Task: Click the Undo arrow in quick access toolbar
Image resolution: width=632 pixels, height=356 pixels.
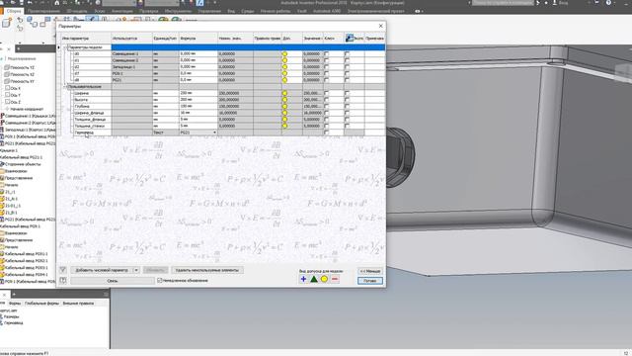Action: click(30, 3)
